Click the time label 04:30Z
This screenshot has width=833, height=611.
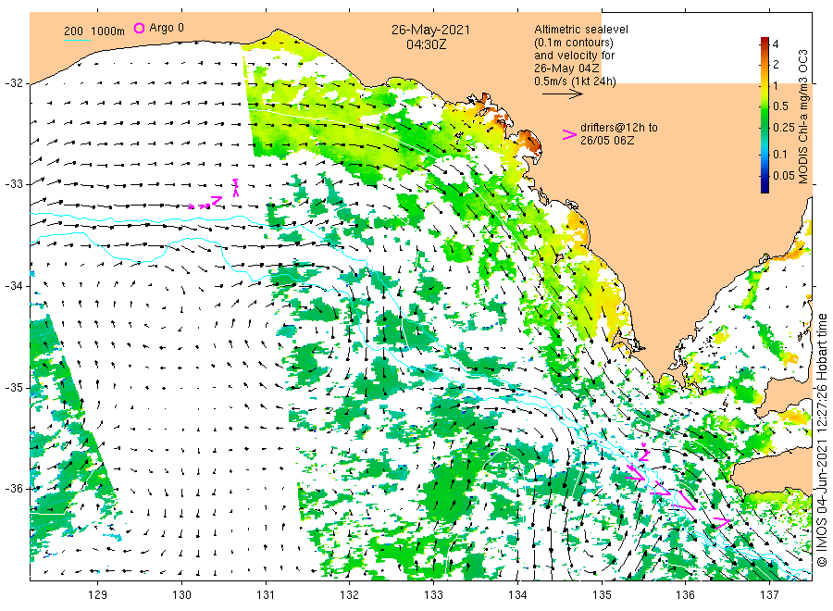[x=426, y=44]
